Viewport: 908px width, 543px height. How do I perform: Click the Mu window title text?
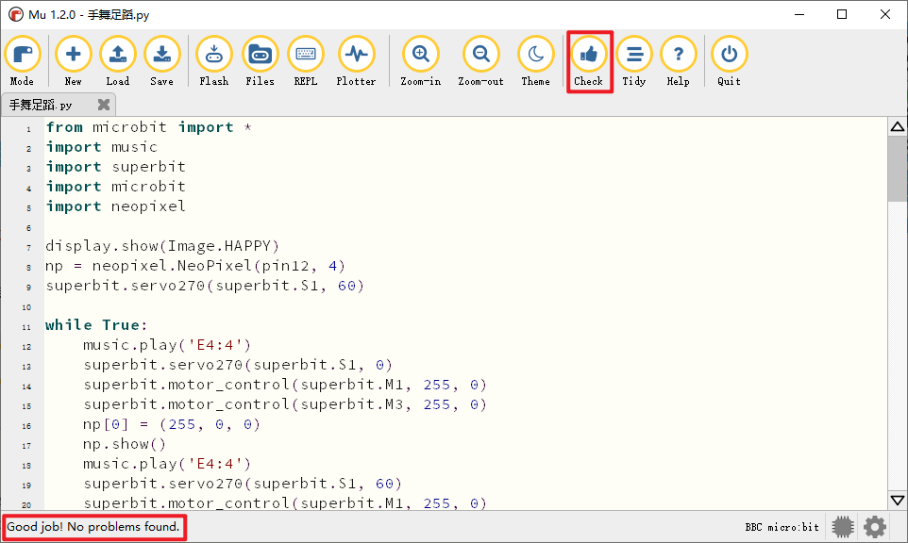(x=89, y=14)
